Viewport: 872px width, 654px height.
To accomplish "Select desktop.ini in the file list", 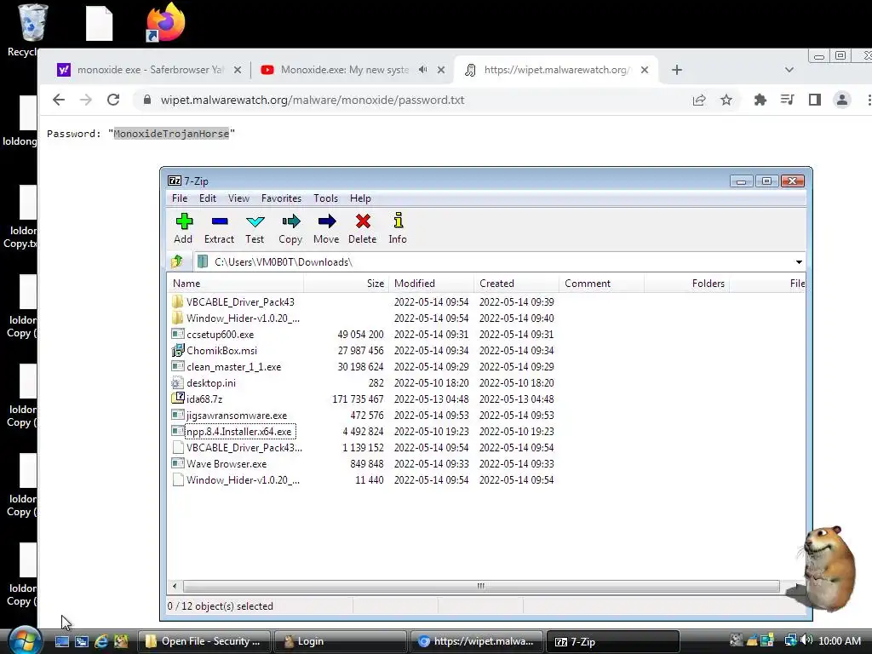I will pyautogui.click(x=211, y=382).
